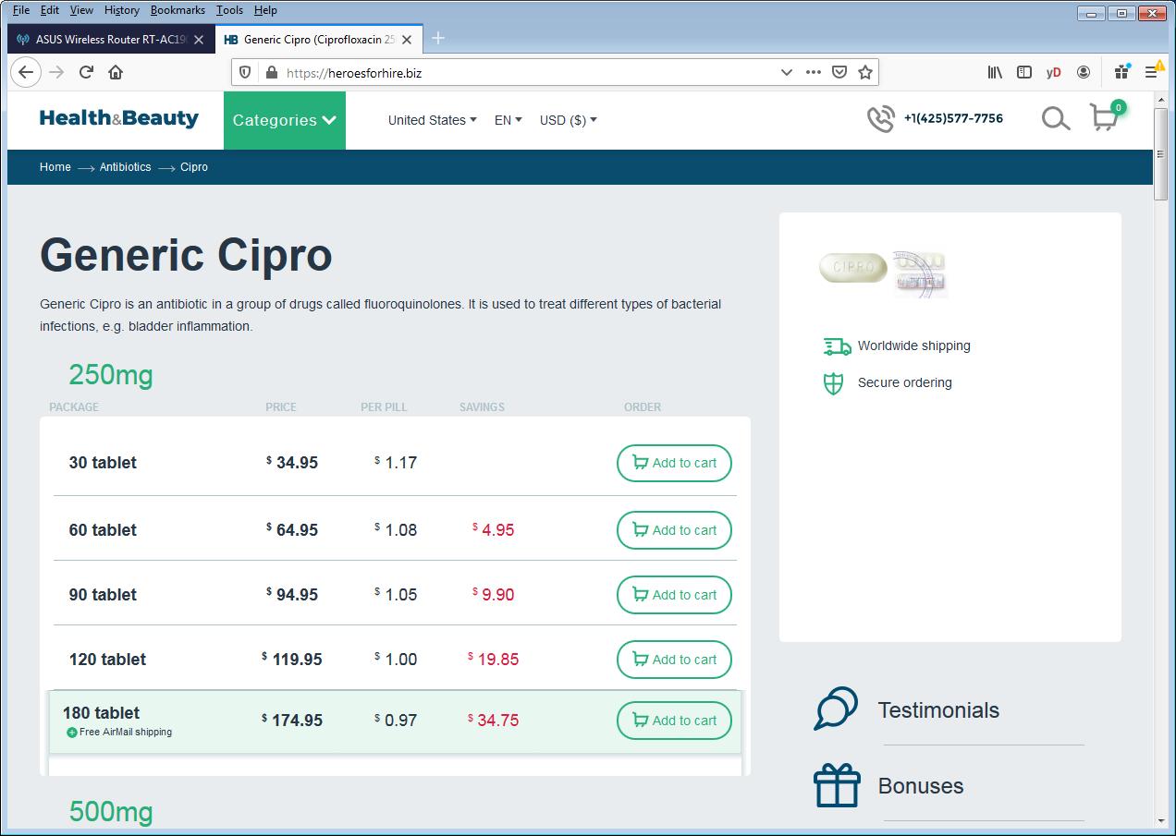Open the Bookmarks menu
Image resolution: width=1176 pixels, height=836 pixels.
pyautogui.click(x=178, y=10)
